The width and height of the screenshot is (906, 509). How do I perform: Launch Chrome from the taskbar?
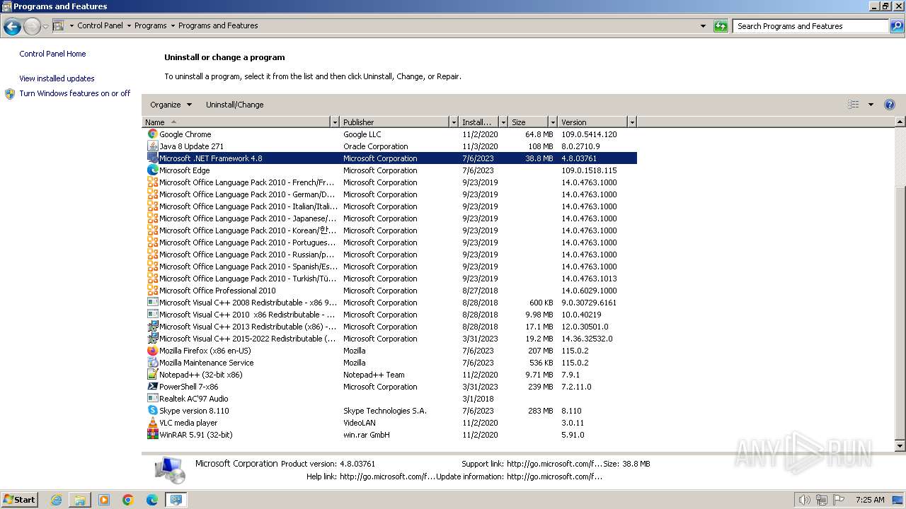pos(128,500)
